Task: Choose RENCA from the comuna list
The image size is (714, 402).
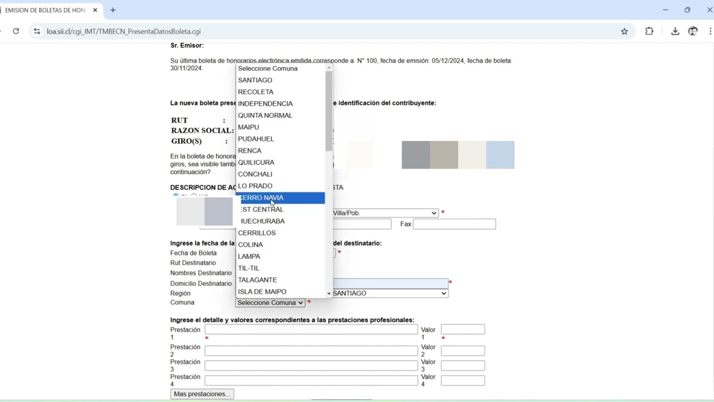Action: pos(281,150)
